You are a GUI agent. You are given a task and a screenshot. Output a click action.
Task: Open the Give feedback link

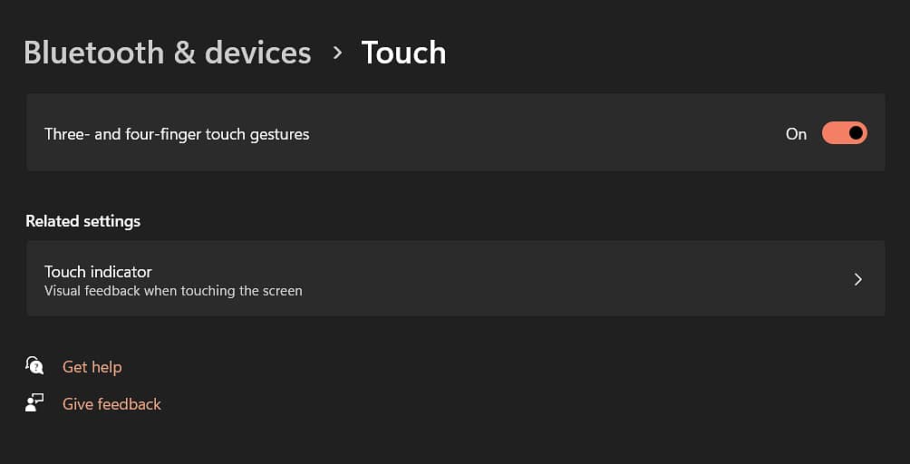point(111,404)
